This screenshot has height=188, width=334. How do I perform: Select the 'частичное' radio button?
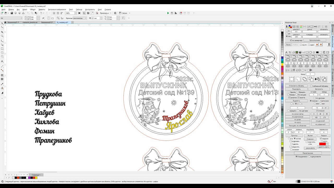[319, 101]
